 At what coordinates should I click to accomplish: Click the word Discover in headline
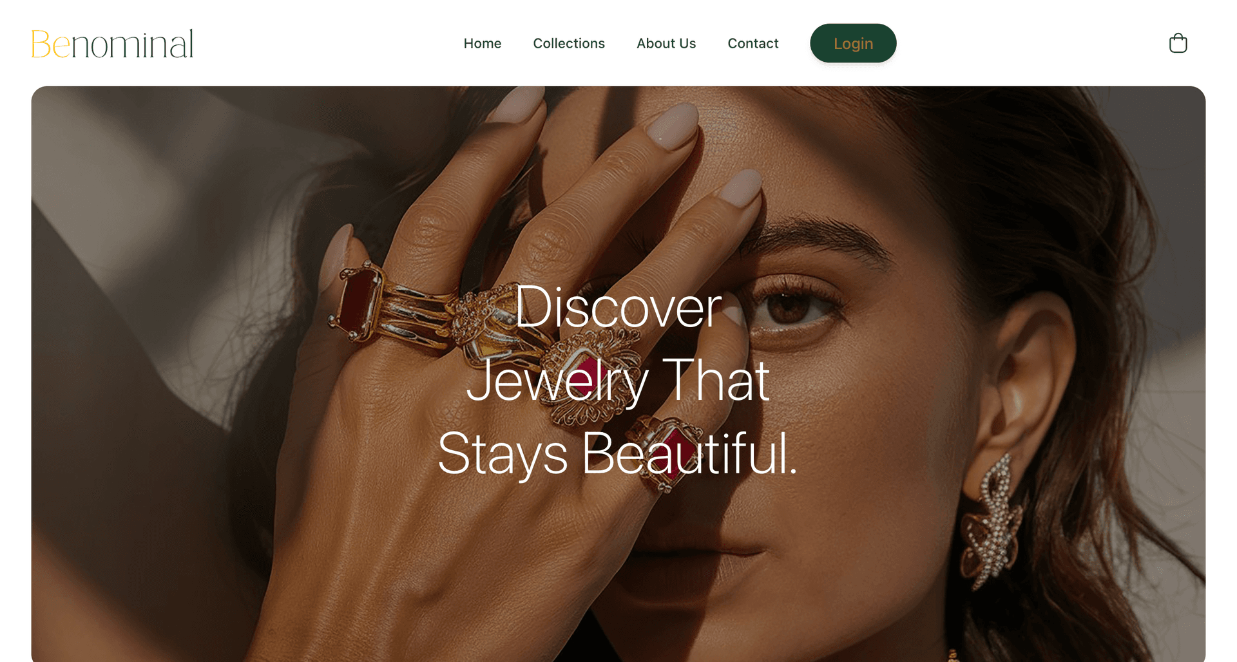[618, 308]
